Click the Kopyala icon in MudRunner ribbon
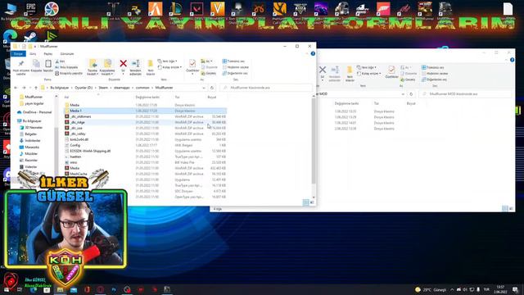The width and height of the screenshot is (524, 295). tap(36, 66)
